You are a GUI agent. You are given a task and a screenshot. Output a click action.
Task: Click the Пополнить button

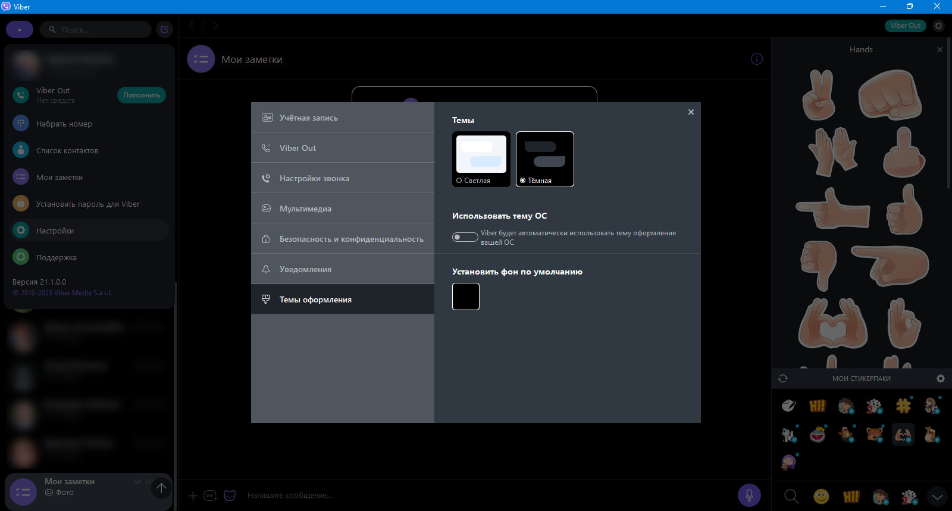click(142, 95)
